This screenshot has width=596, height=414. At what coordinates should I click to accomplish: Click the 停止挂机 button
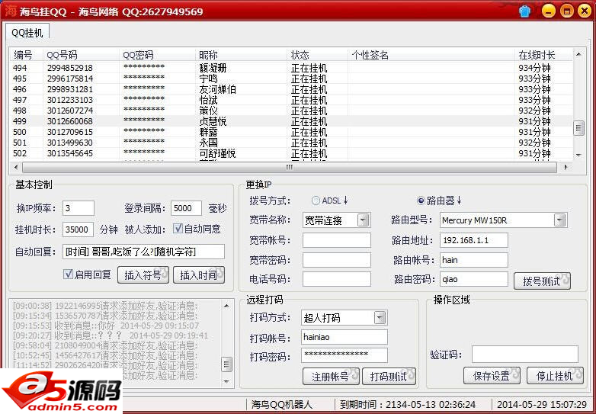[x=555, y=376]
